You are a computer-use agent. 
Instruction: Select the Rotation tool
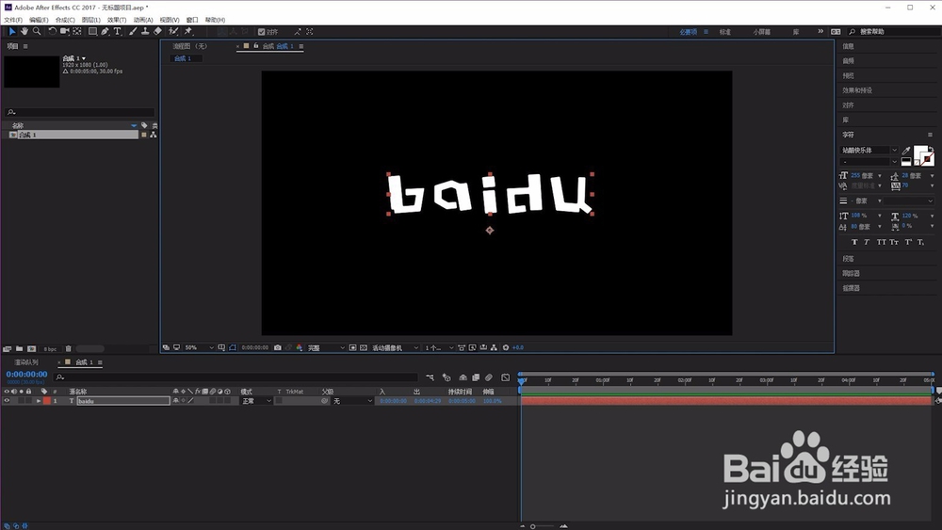[52, 31]
